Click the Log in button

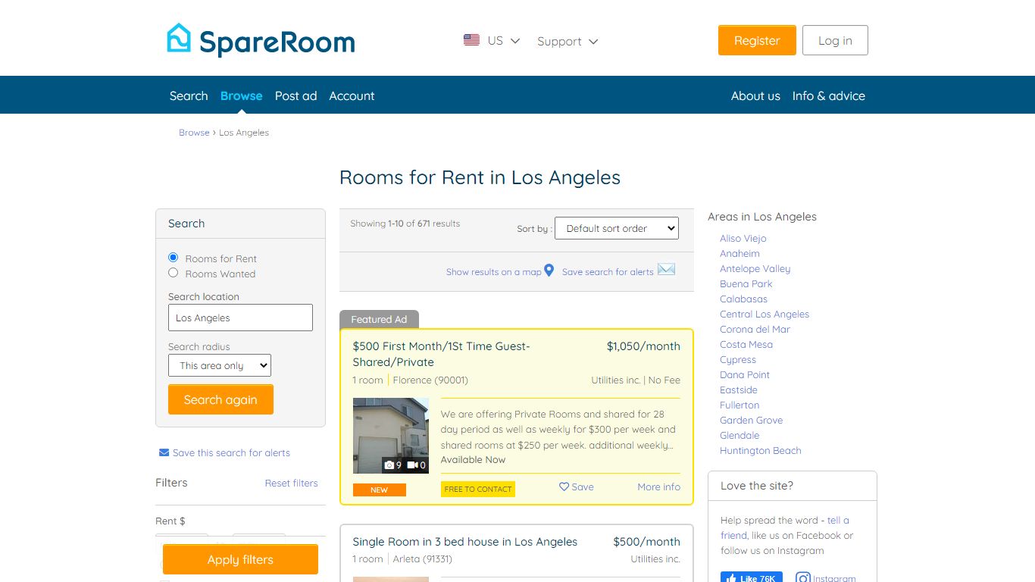[835, 40]
